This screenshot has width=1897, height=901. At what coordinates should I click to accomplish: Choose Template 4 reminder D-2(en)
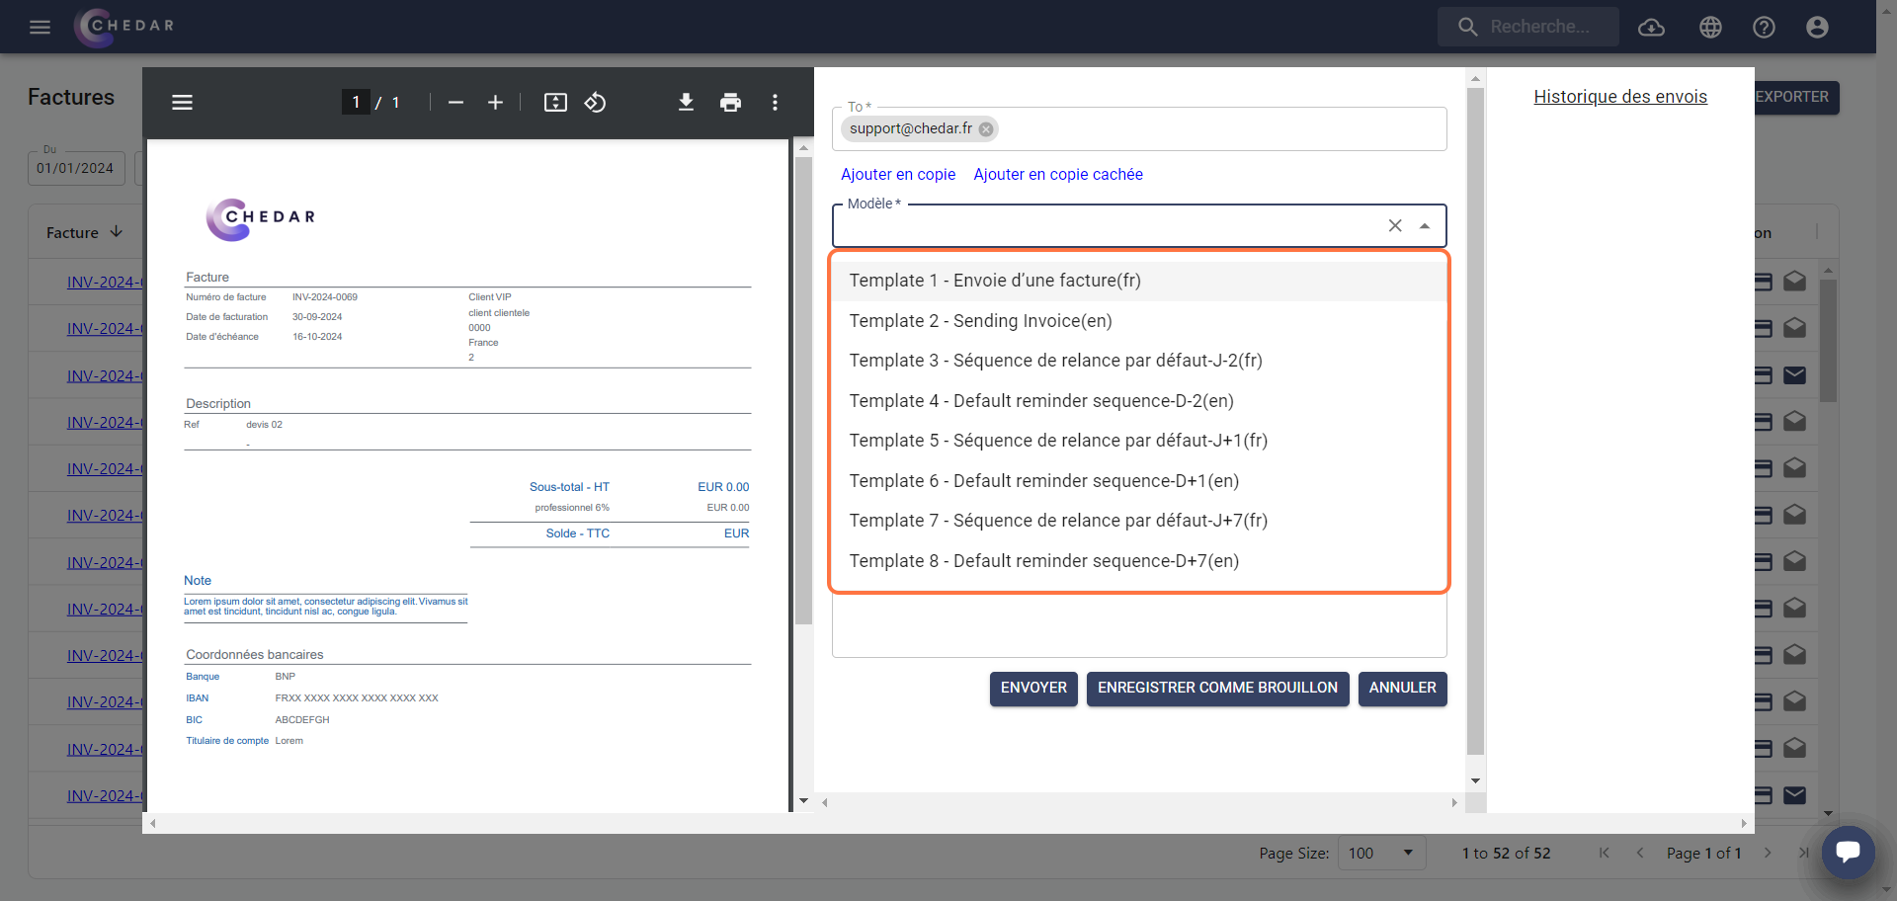pyautogui.click(x=1139, y=401)
